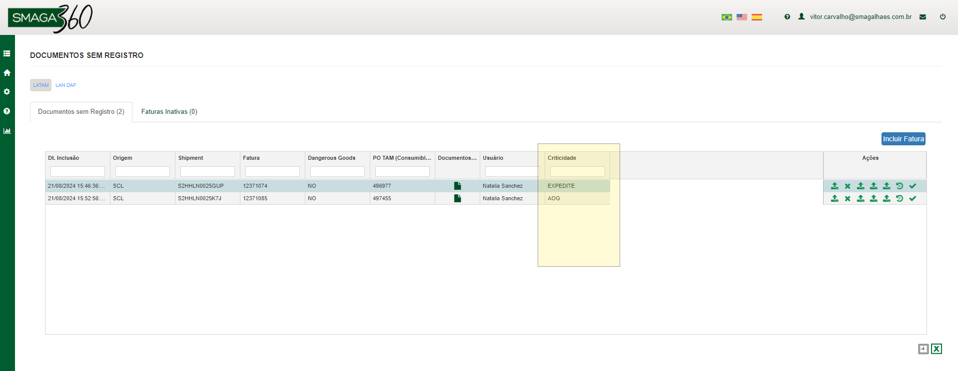This screenshot has width=958, height=371.
Task: Open the bar chart reports sidebar icon
Action: [7, 131]
